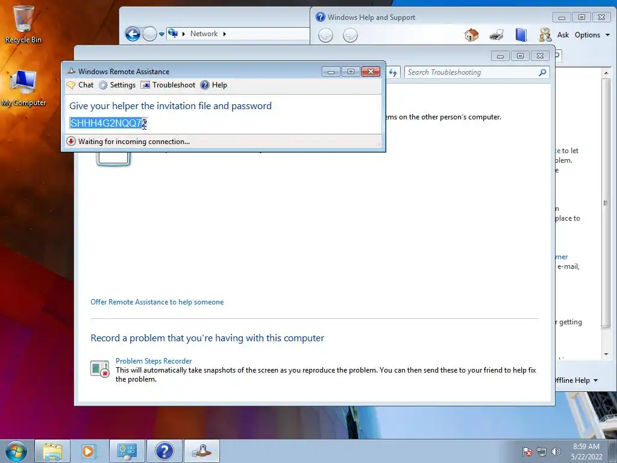This screenshot has width=617, height=463.
Task: Click the Network icon in address bar
Action: (173, 34)
